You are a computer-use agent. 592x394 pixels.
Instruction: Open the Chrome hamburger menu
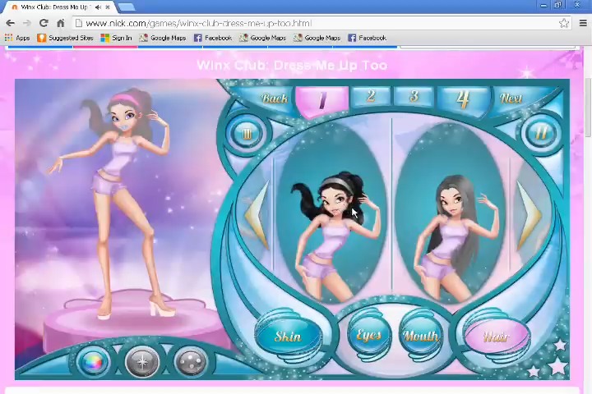[583, 23]
